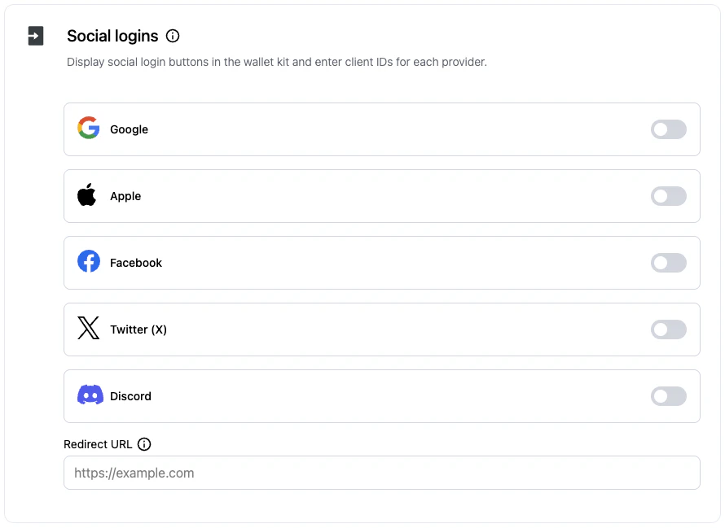Click the Google logo icon

tap(89, 128)
